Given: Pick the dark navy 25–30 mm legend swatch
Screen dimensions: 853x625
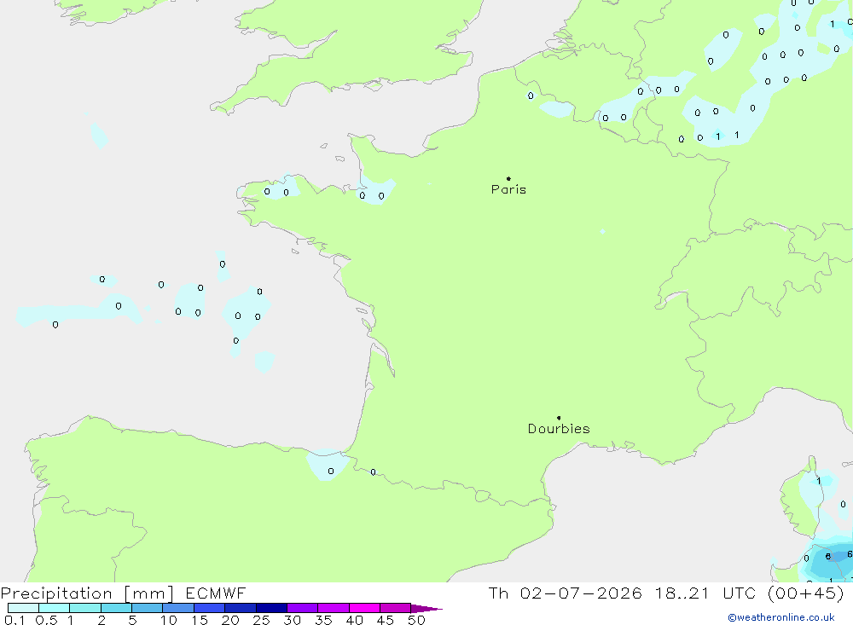Looking at the screenshot, I should 271,608.
